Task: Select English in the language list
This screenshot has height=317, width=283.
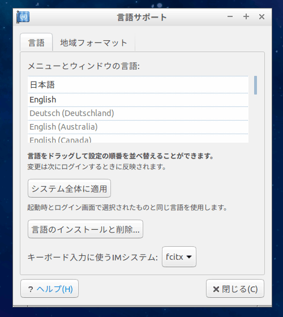Action: click(138, 100)
